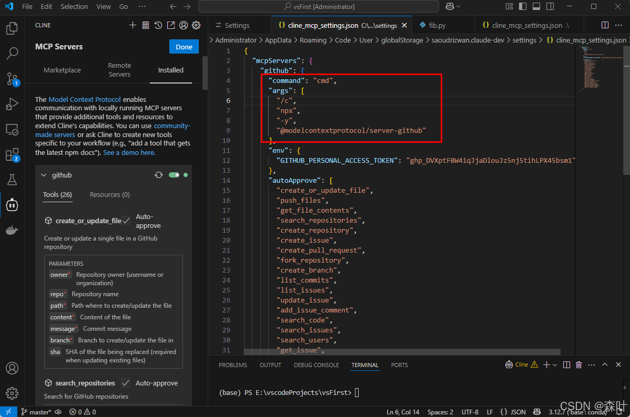630x417 pixels.
Task: Open Run and Debug view
Action: click(12, 104)
